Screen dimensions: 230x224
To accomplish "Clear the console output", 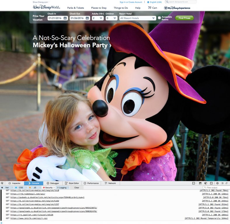I will [76, 188].
